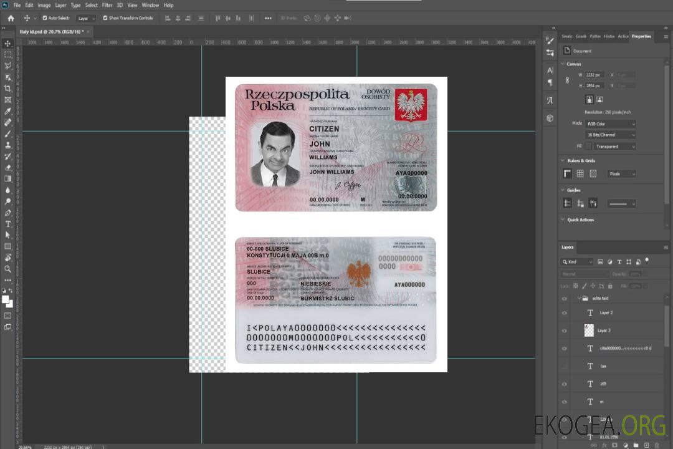This screenshot has height=449, width=673.
Task: Toggle visibility of the m layer
Action: (565, 402)
